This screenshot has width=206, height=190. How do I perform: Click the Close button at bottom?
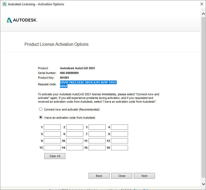click(x=122, y=176)
